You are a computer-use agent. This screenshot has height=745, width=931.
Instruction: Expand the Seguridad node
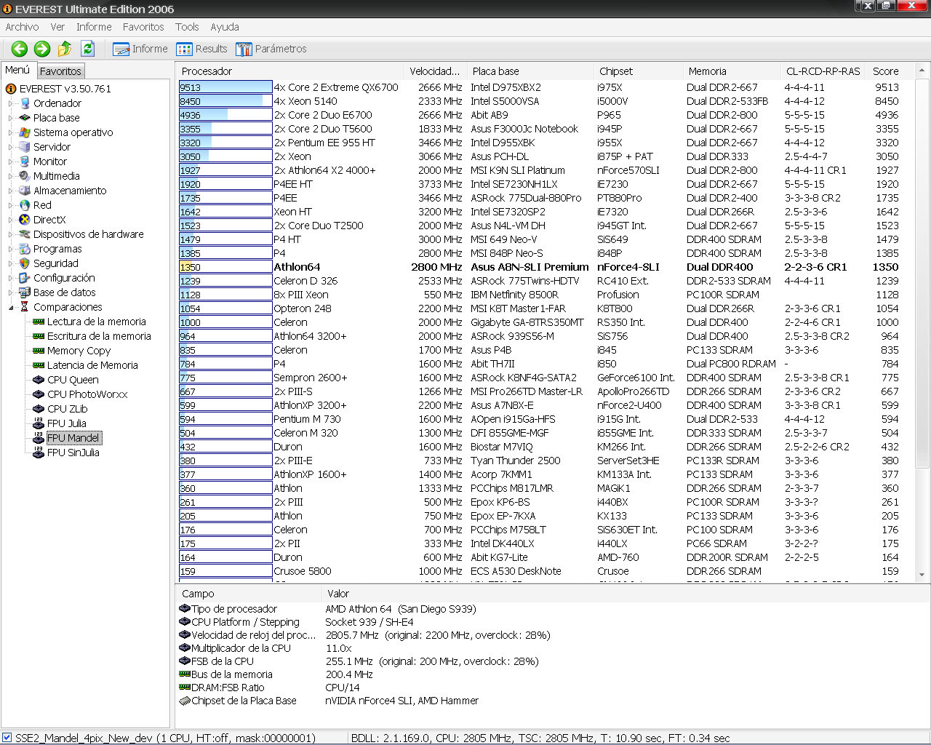point(11,263)
